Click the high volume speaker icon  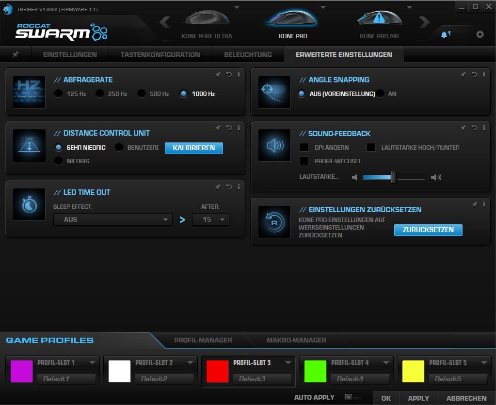[436, 177]
